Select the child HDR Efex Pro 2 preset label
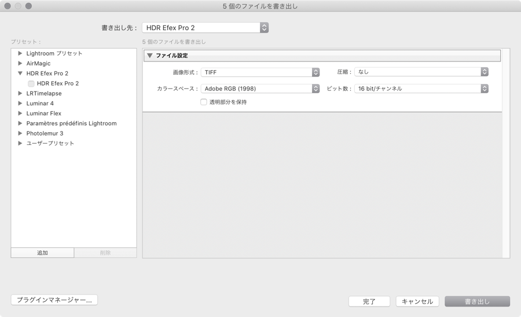This screenshot has height=317, width=521. tap(58, 83)
